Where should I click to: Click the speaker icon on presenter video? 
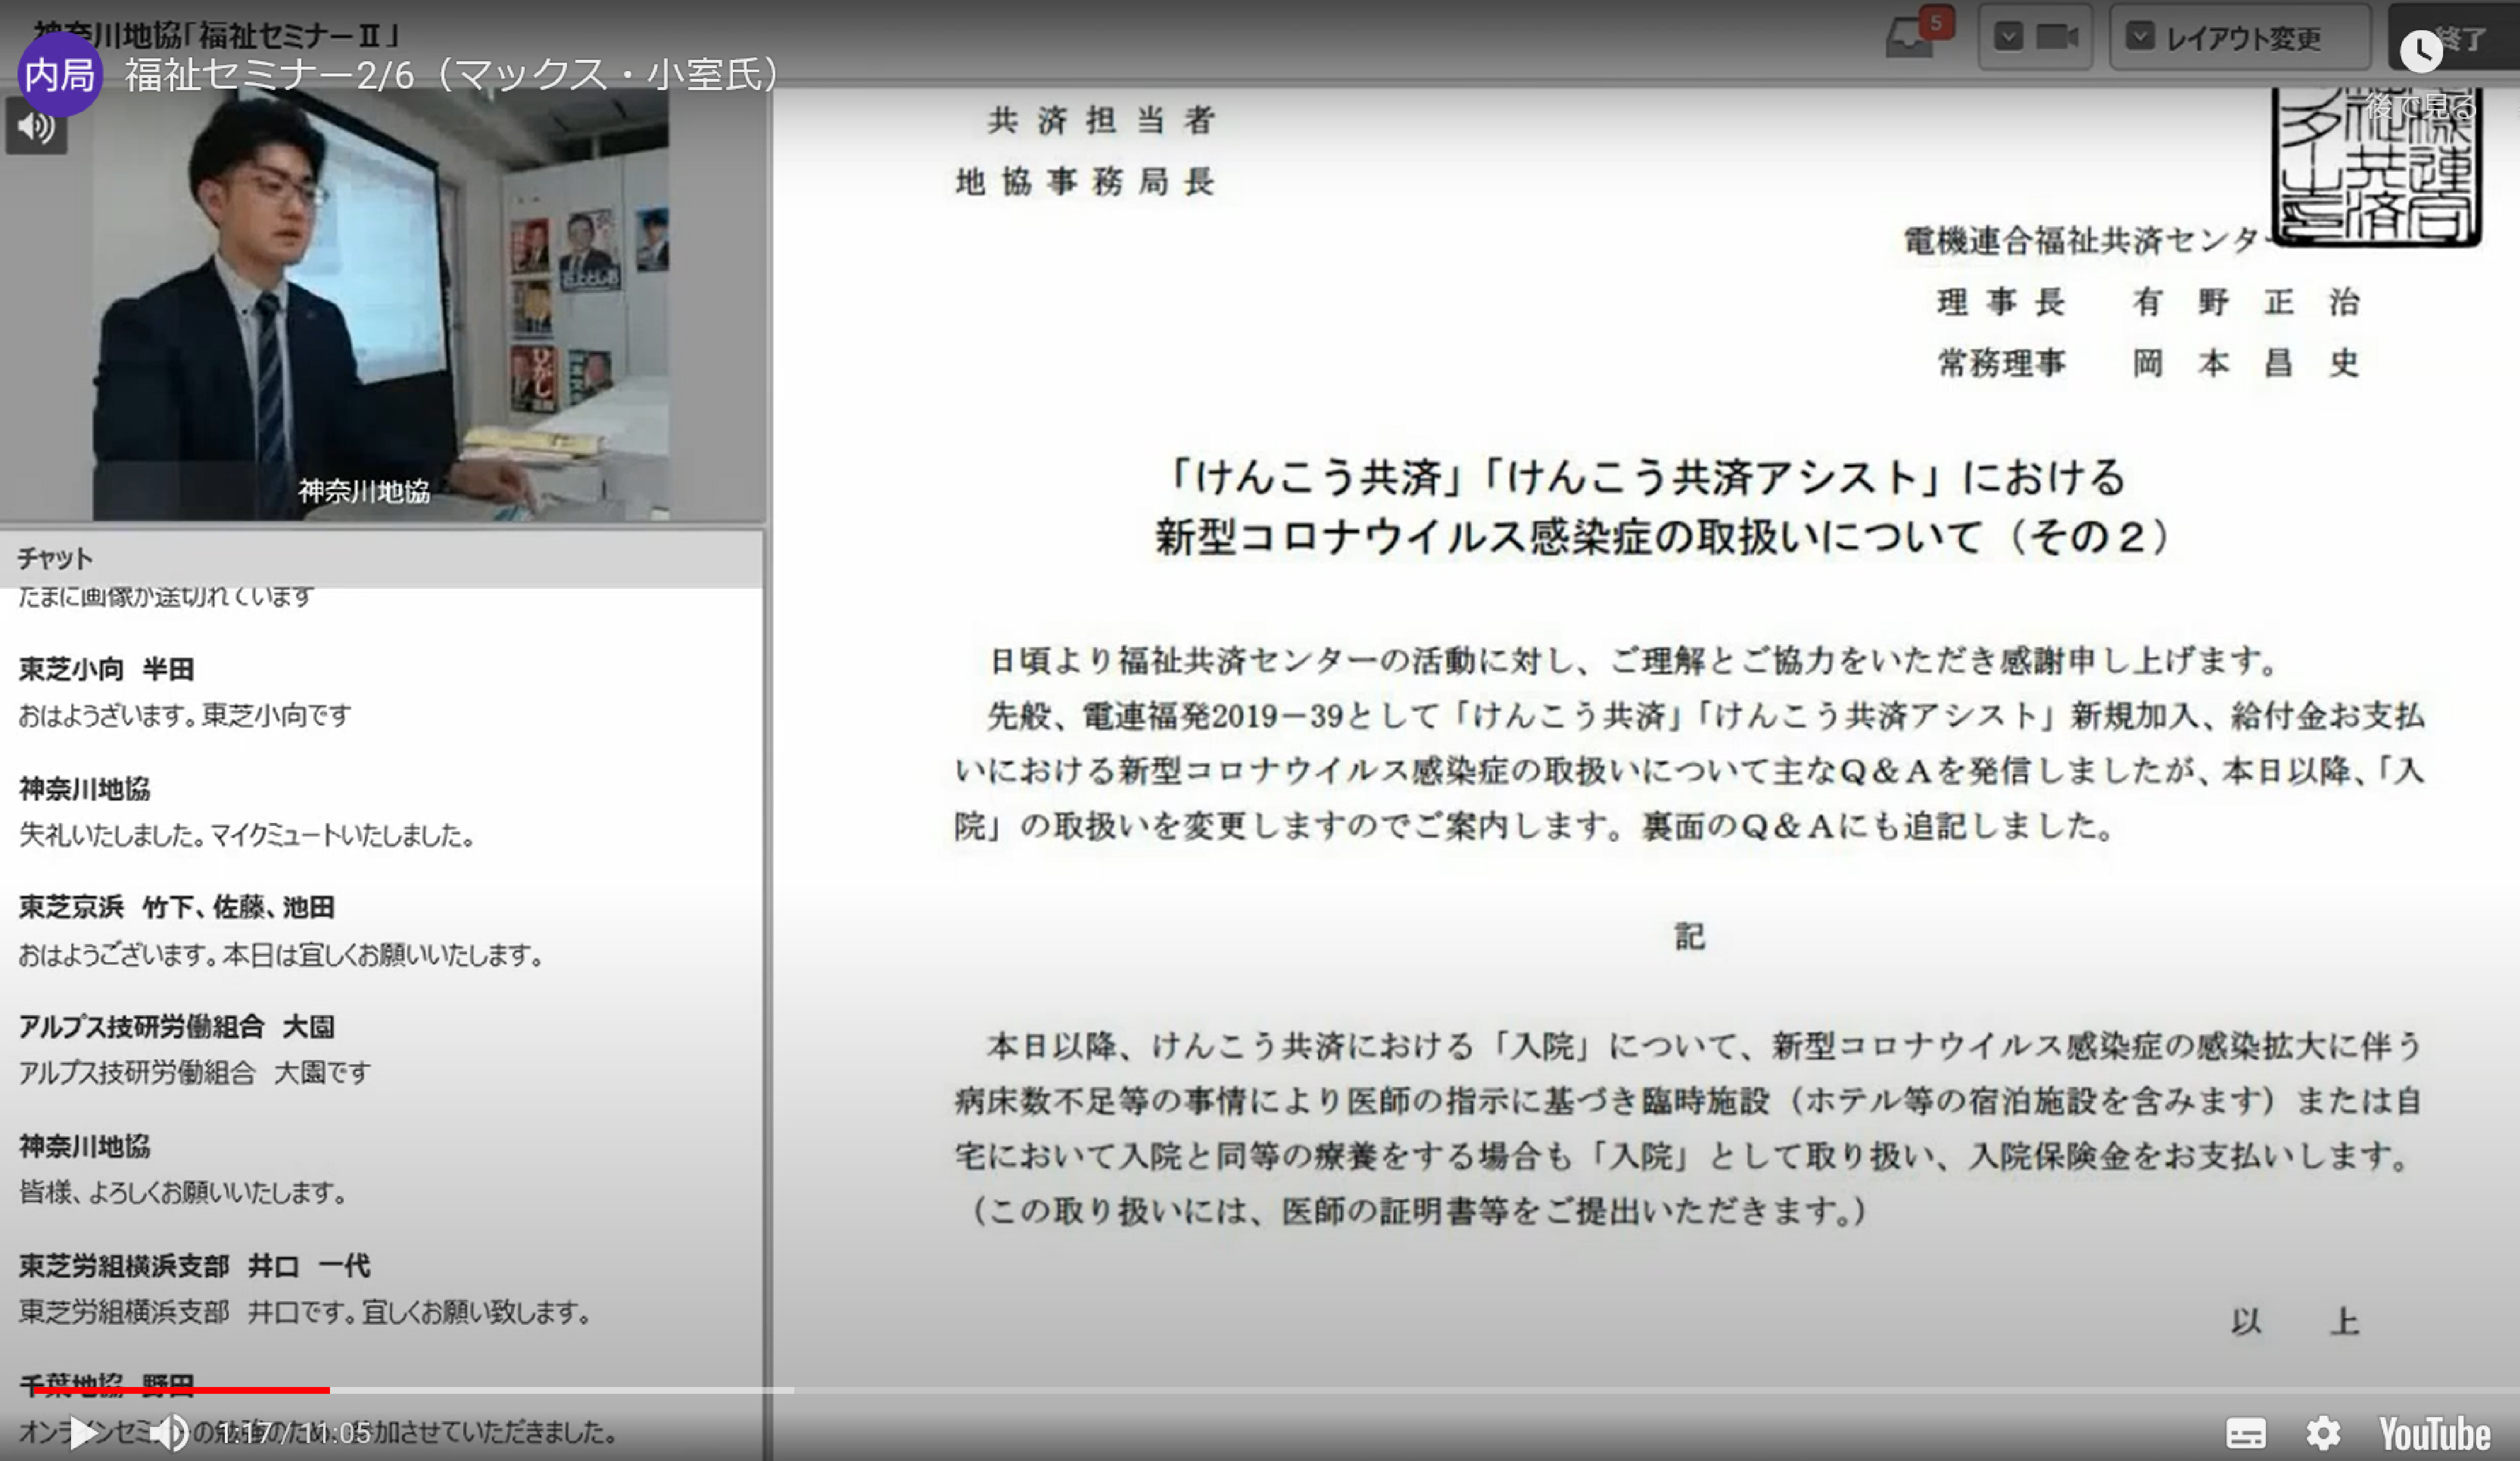[x=36, y=126]
